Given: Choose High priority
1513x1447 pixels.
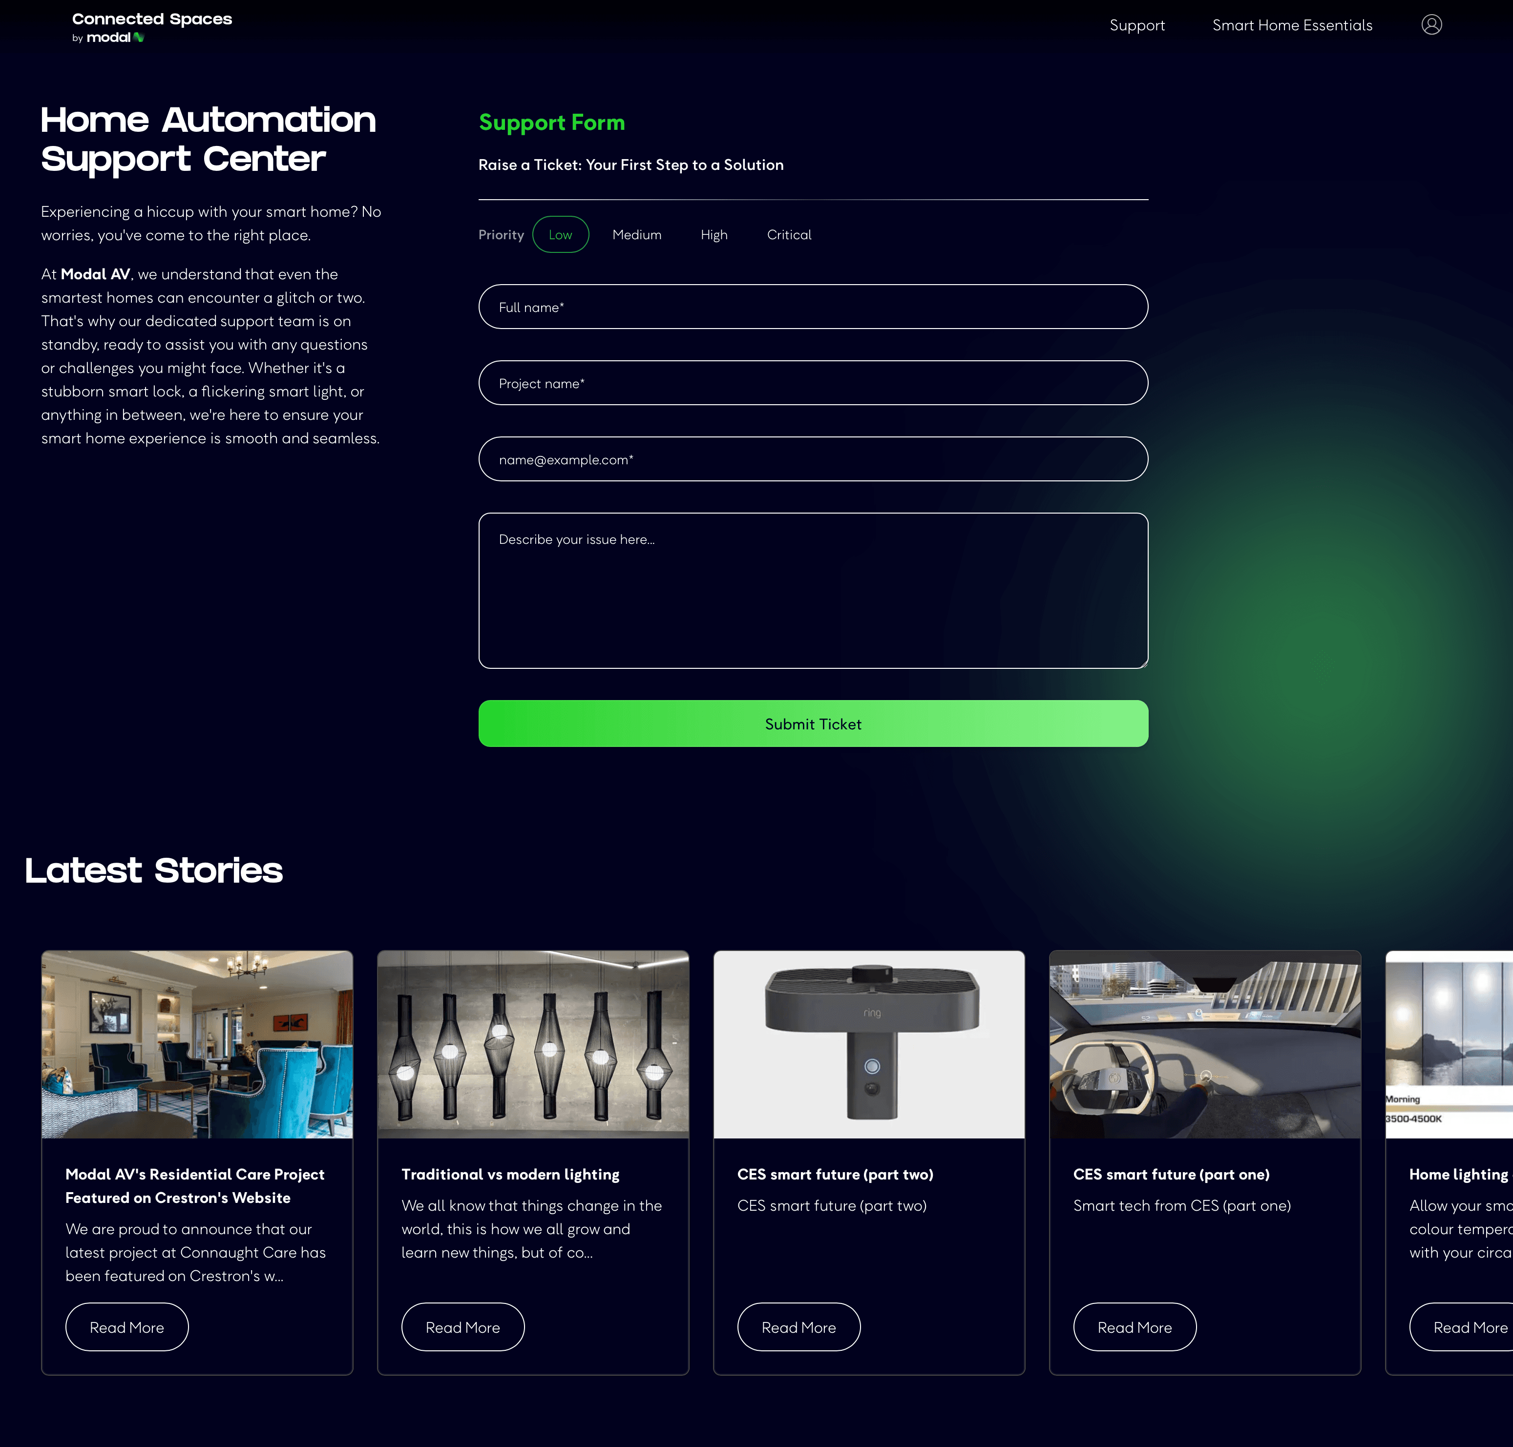Looking at the screenshot, I should pos(714,234).
